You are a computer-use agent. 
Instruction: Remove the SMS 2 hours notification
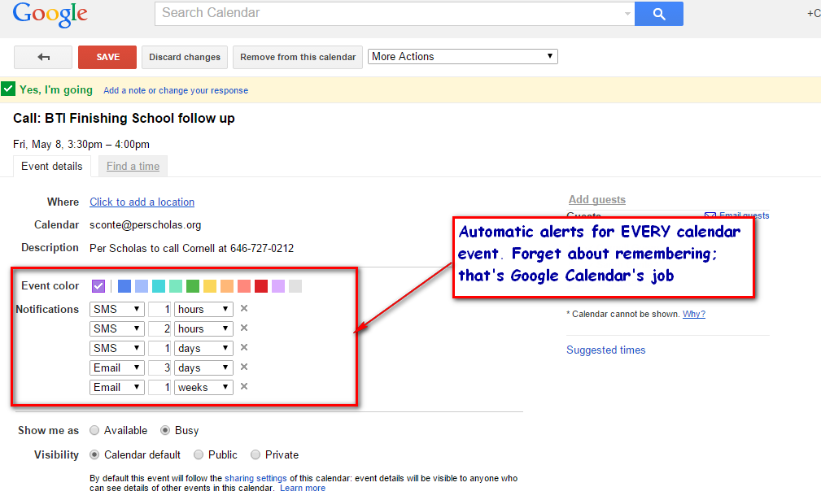point(244,328)
